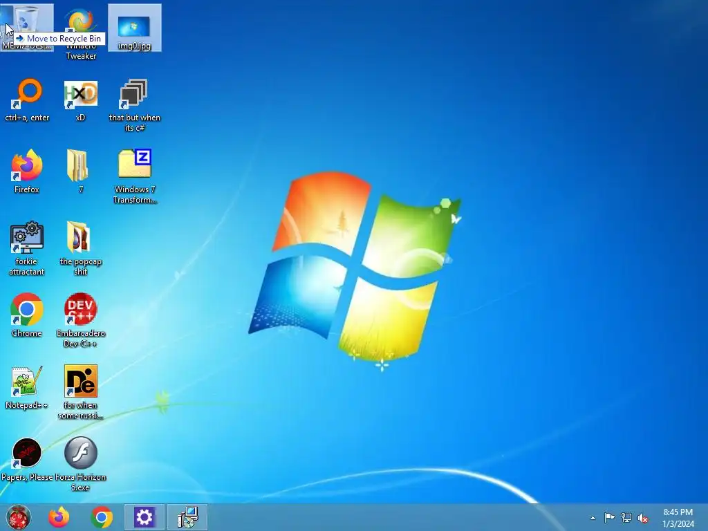Switch to the installer taskbar app
708x531 pixels.
[187, 517]
